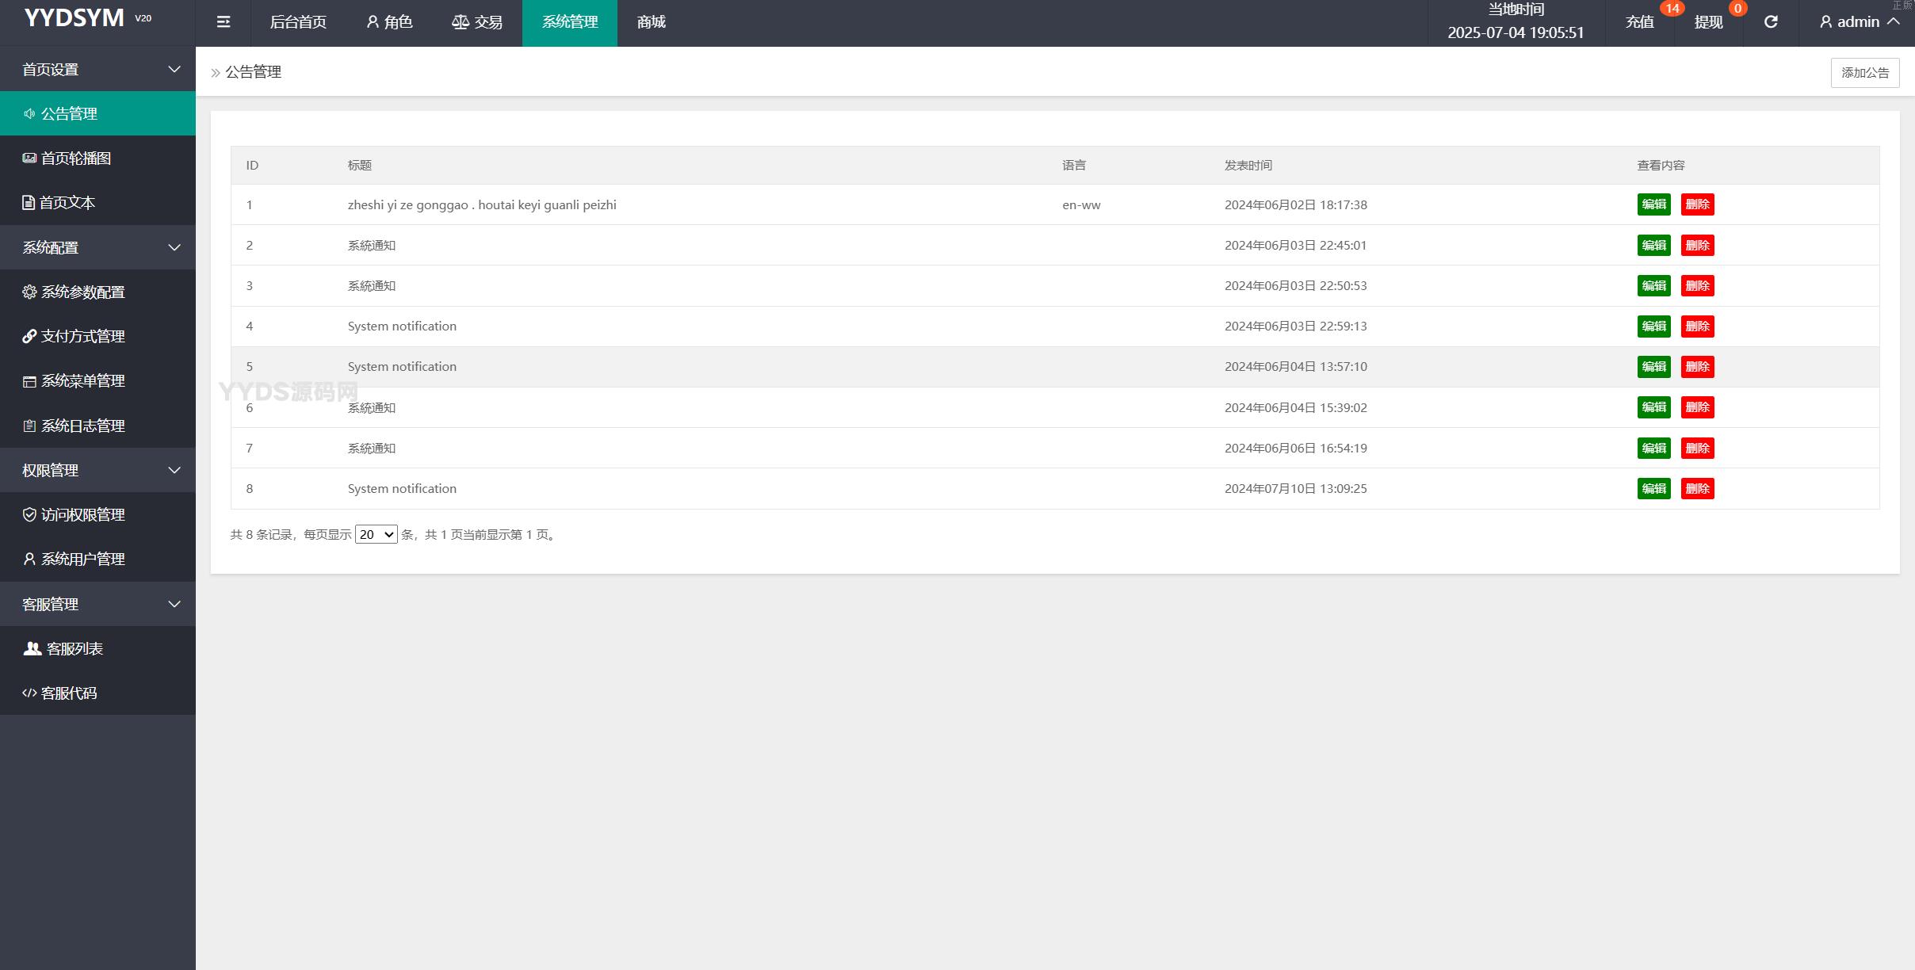Viewport: 1915px width, 970px height.
Task: Click the users icon for 客服列表
Action: pyautogui.click(x=32, y=649)
